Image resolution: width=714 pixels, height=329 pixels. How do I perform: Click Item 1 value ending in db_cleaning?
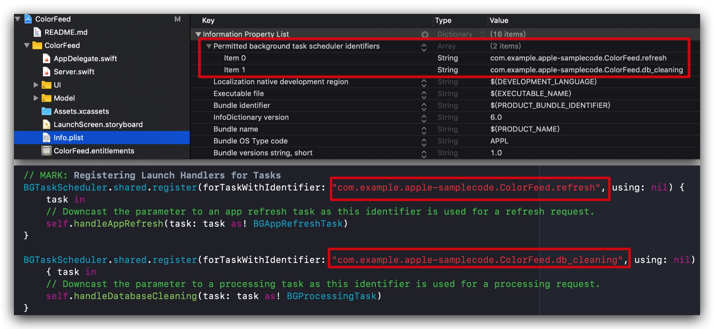click(586, 70)
